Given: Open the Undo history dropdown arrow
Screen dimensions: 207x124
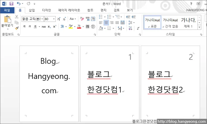Looking at the screenshot, I should point(22,4).
